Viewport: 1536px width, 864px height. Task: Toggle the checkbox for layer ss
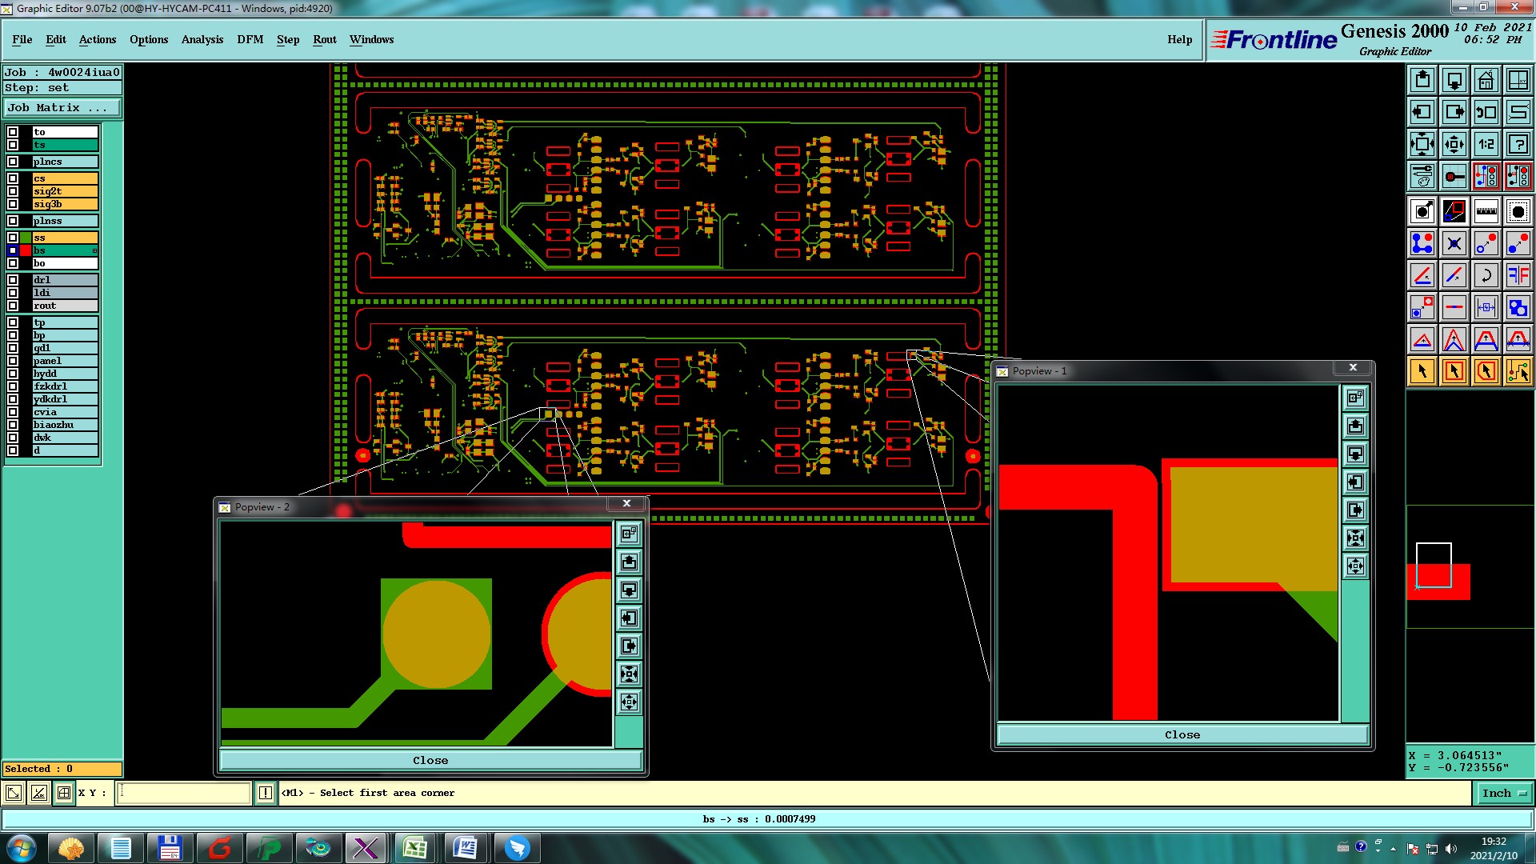click(x=13, y=238)
